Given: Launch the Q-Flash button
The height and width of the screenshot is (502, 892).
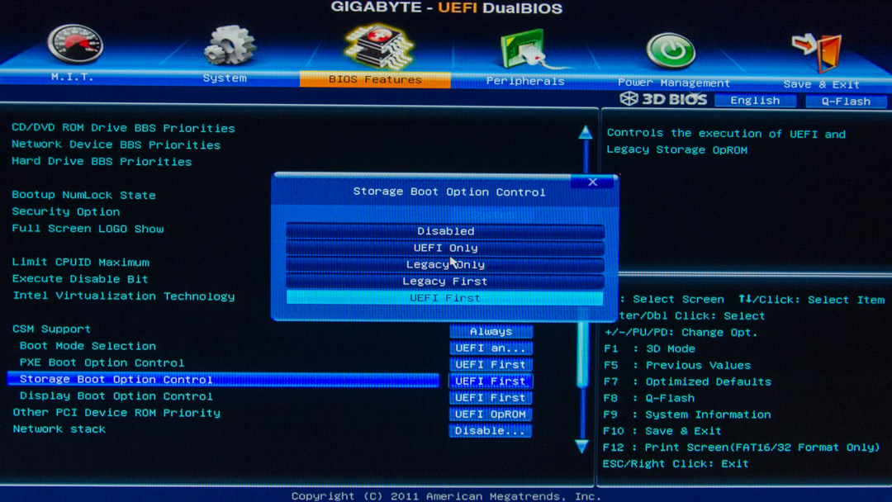Looking at the screenshot, I should (846, 102).
